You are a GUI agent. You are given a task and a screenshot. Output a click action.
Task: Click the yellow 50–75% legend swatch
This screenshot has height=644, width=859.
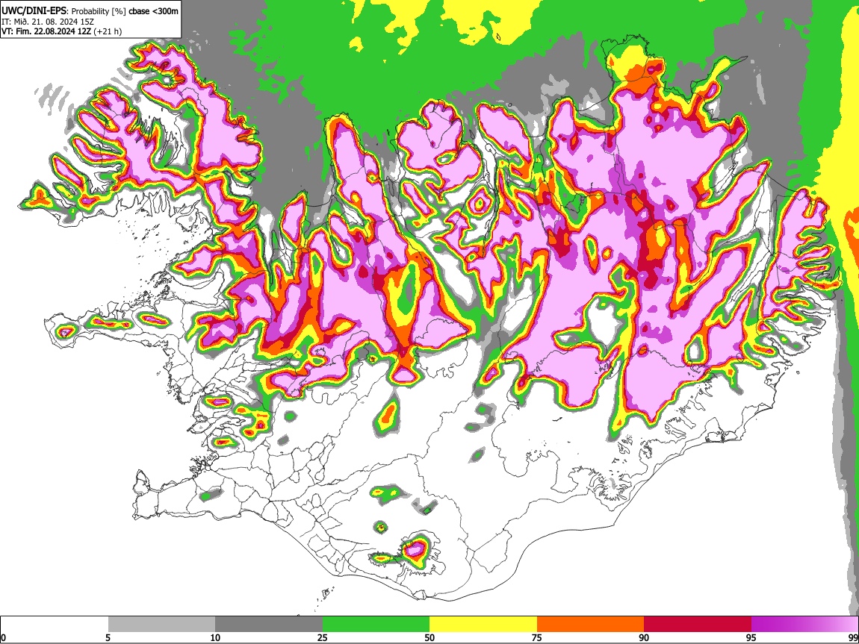[x=483, y=625]
